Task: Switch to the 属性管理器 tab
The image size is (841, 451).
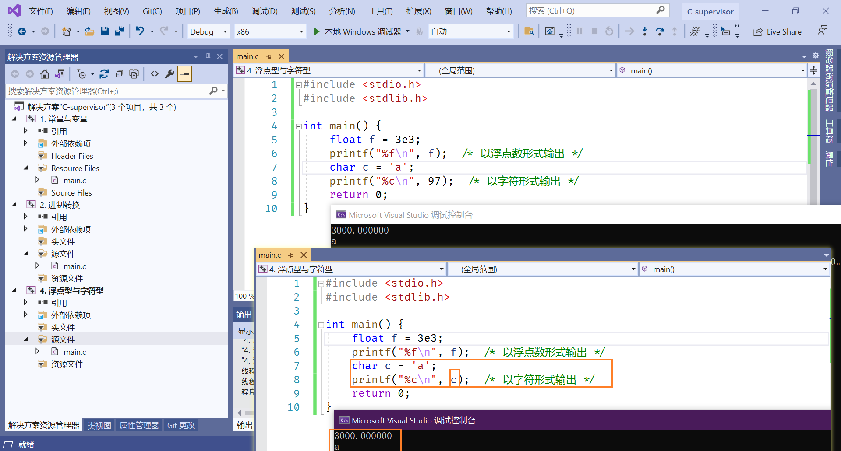Action: tap(139, 425)
